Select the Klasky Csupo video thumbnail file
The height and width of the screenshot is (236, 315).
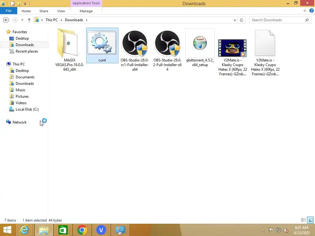point(233,48)
